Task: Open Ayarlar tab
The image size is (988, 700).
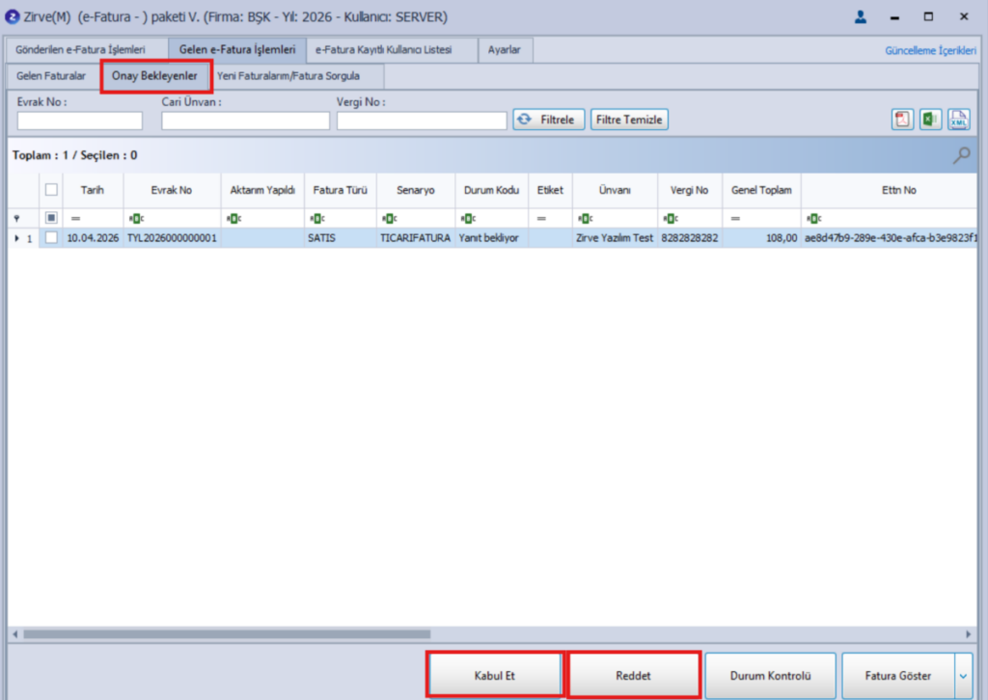Action: 505,50
